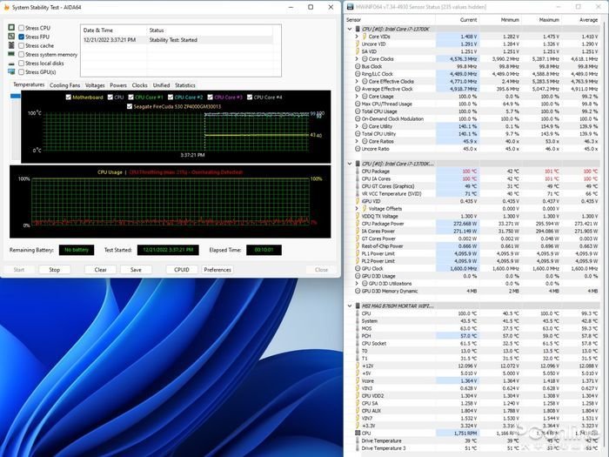Image resolution: width=609 pixels, height=457 pixels.
Task: Switch to the Cooling Fans tab
Action: point(64,85)
